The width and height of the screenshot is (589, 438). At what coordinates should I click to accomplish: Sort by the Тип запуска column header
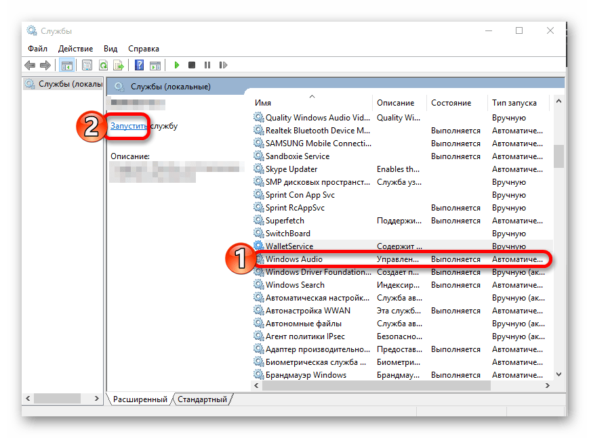[519, 103]
